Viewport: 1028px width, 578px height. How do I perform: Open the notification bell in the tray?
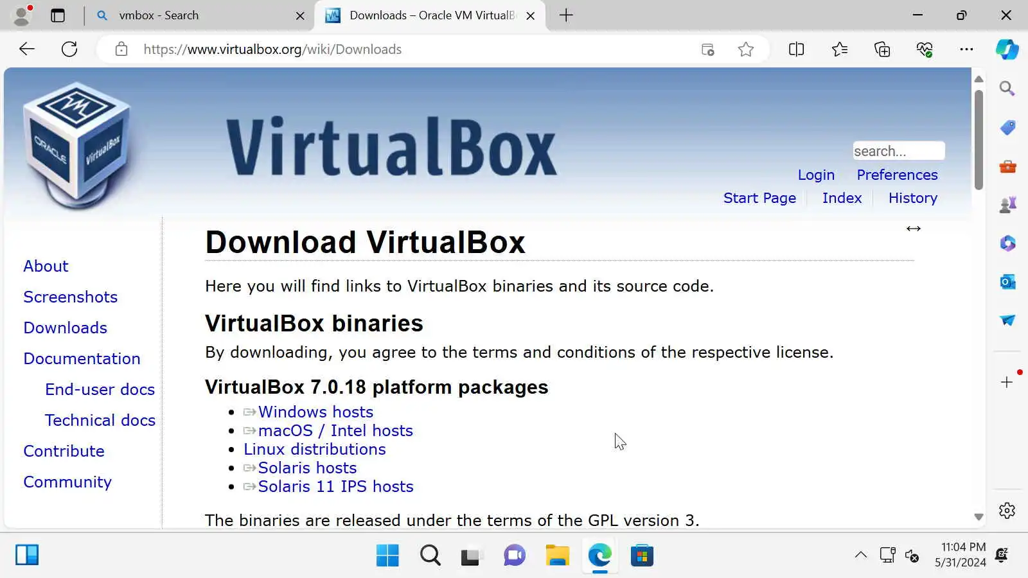tap(1002, 555)
